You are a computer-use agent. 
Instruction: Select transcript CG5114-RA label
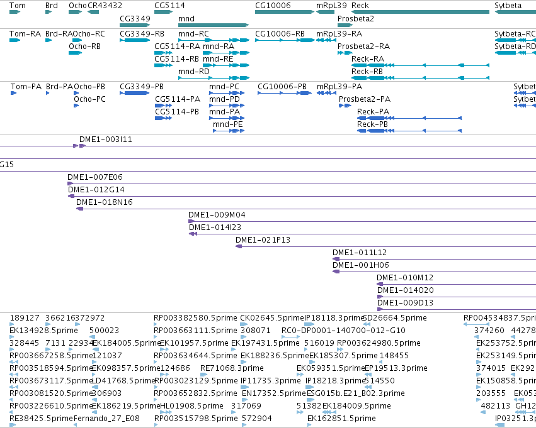pos(178,47)
